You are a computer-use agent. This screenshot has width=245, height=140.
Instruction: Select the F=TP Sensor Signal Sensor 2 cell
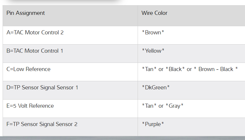42,124
